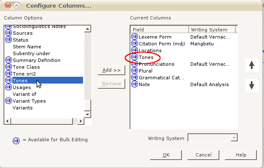Image resolution: width=264 pixels, height=168 pixels.
Task: Click the bulk-edit icon beside Summary Definition
Action: click(x=8, y=60)
